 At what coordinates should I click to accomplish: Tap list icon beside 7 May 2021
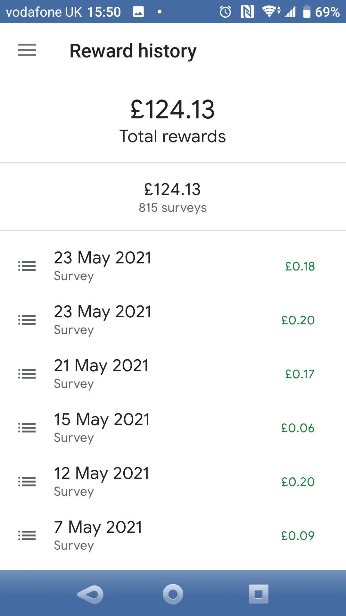(27, 535)
